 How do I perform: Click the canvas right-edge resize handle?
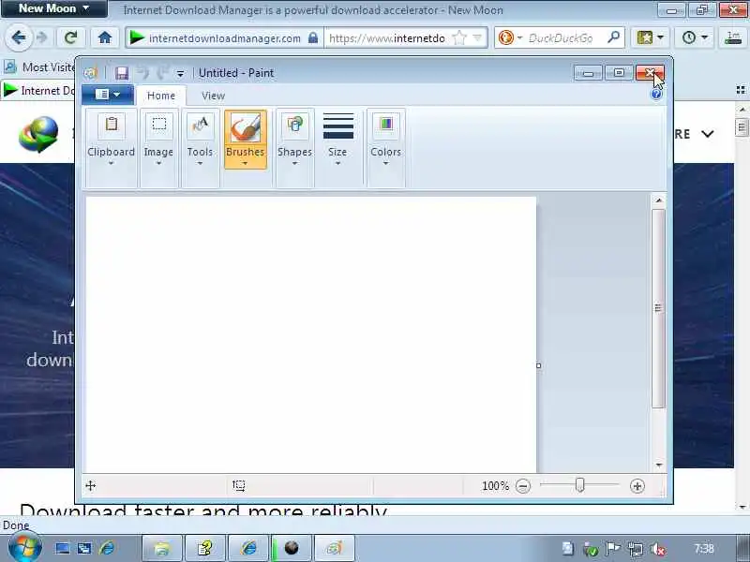click(538, 365)
